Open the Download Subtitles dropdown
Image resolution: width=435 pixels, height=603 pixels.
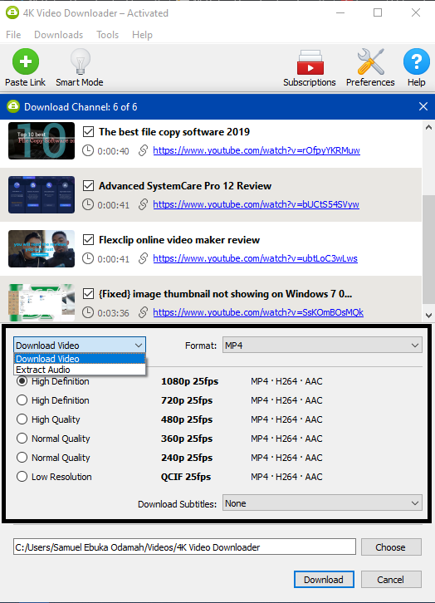click(x=322, y=503)
